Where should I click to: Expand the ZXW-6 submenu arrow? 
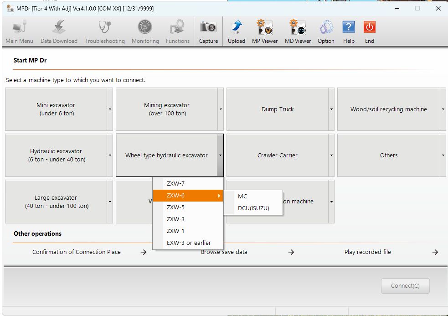pos(219,196)
